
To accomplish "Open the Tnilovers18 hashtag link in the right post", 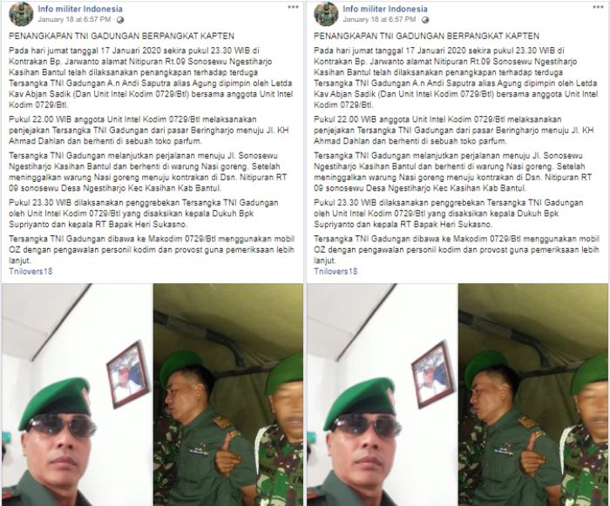I will click(335, 271).
